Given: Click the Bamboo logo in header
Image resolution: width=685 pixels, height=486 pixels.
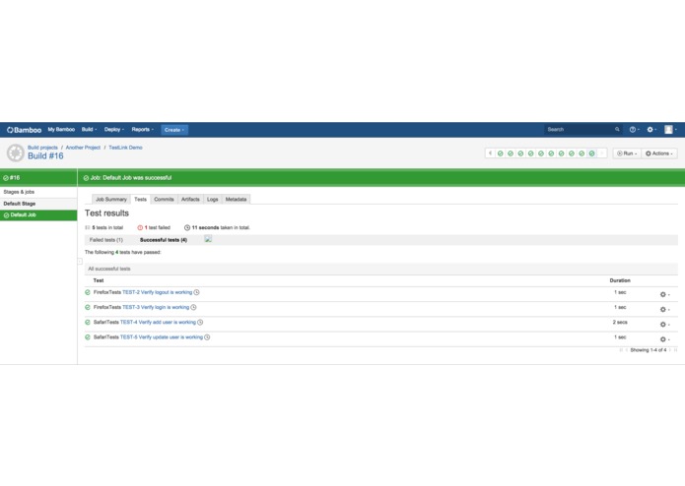Looking at the screenshot, I should 24,130.
